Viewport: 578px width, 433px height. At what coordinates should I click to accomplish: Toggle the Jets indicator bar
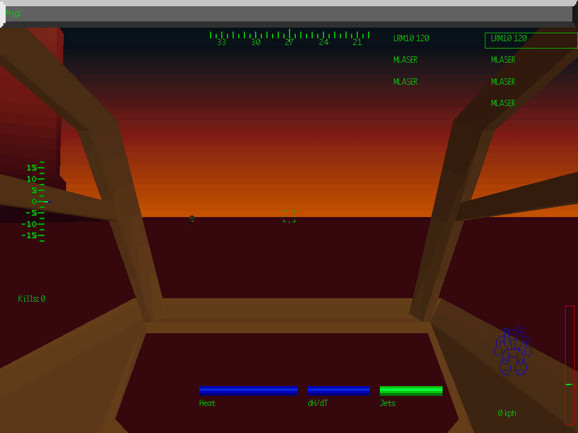click(x=411, y=390)
